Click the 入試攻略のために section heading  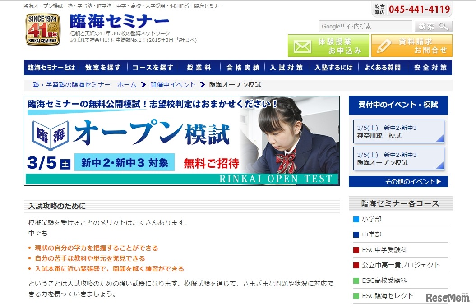pyautogui.click(x=57, y=206)
